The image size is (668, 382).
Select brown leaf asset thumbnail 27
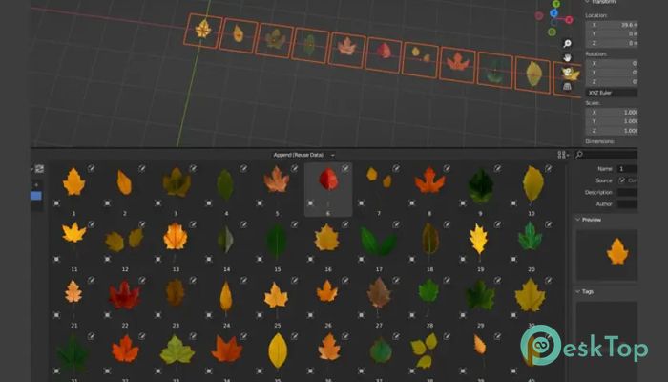379,292
